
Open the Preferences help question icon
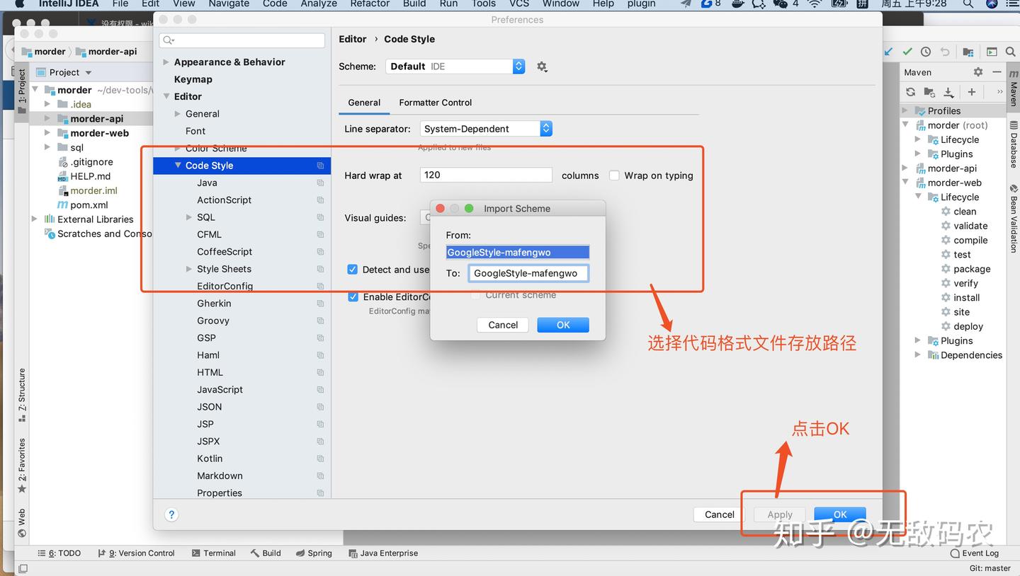tap(171, 514)
